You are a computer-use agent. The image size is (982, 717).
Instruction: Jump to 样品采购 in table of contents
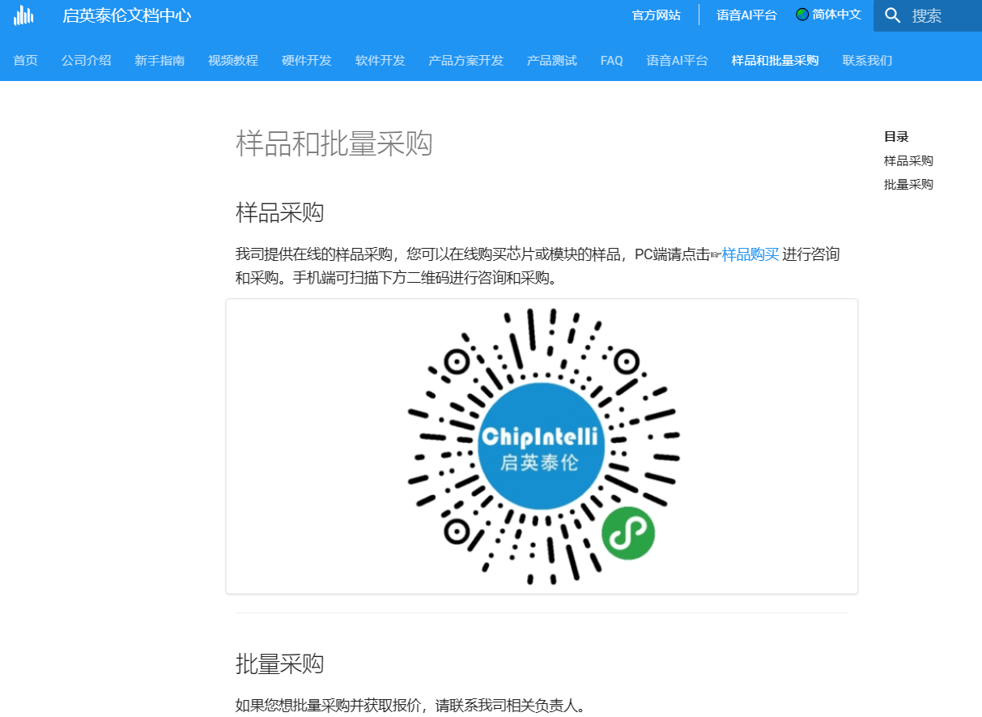(908, 161)
